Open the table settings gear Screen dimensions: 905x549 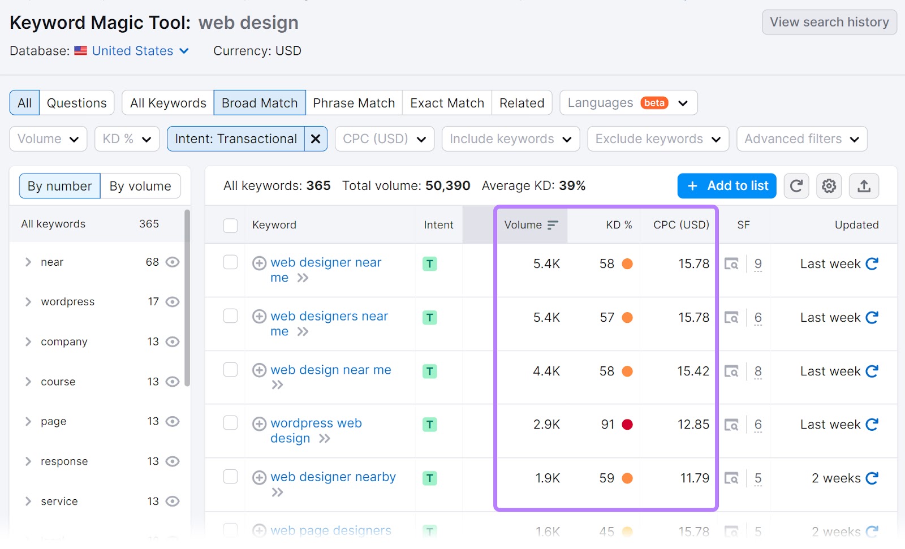tap(829, 185)
